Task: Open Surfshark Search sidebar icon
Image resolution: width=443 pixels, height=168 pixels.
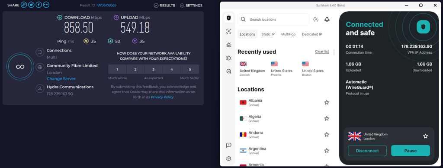Action: click(x=228, y=71)
